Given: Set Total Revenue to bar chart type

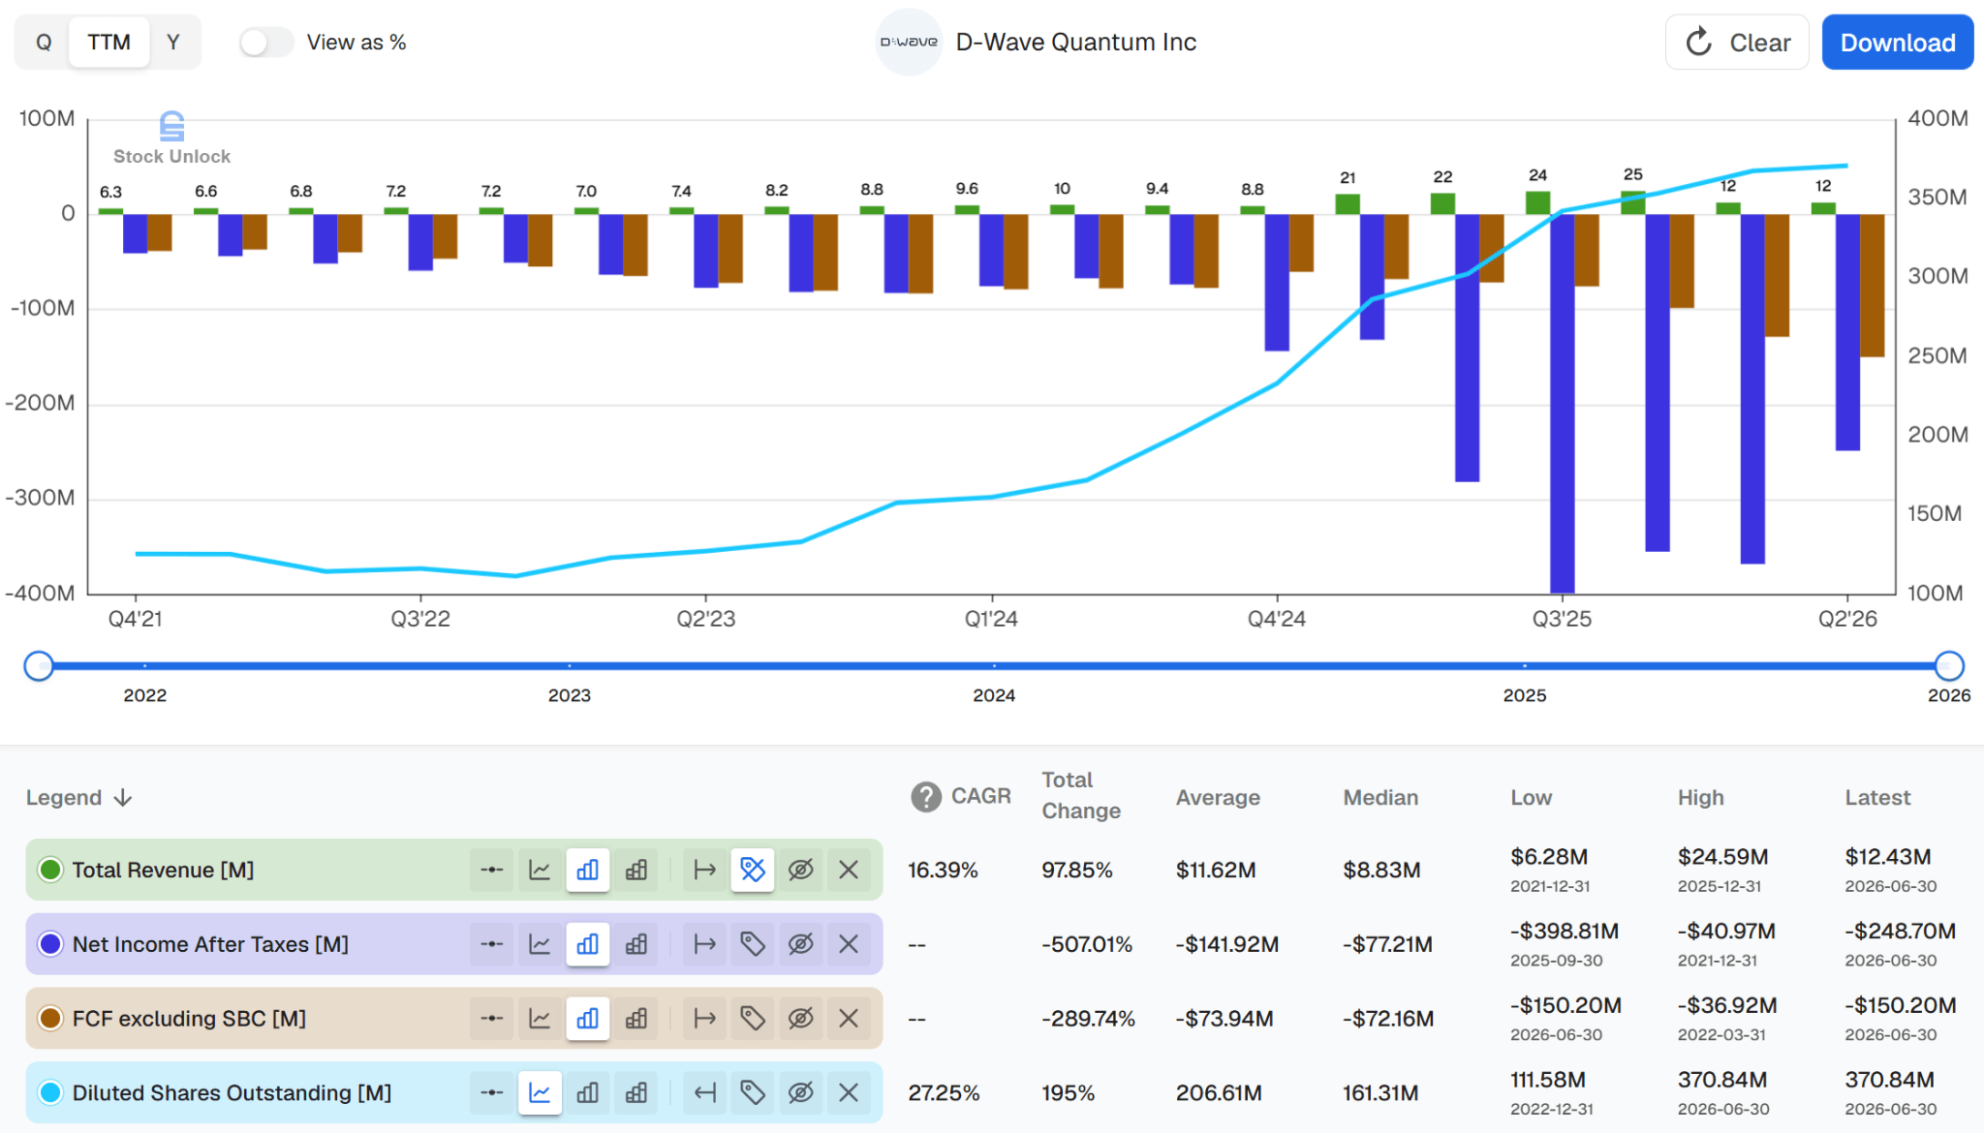Looking at the screenshot, I should (x=588, y=870).
